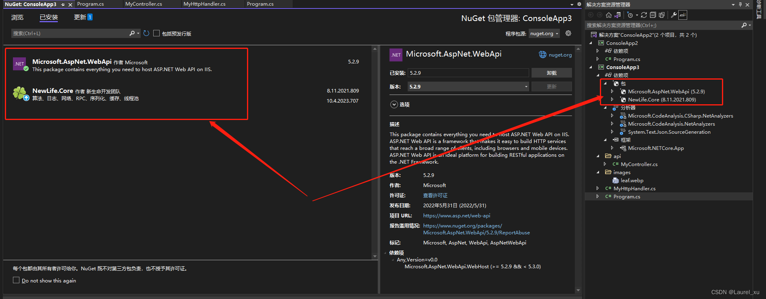
Task: Collapse the 包 packages node
Action: click(x=605, y=83)
